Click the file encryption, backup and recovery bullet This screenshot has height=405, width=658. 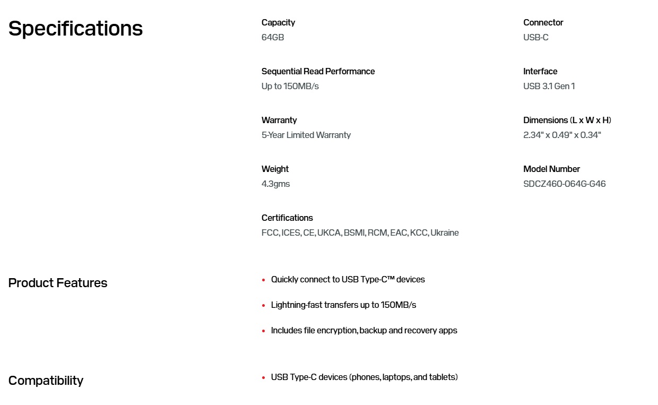coord(363,330)
